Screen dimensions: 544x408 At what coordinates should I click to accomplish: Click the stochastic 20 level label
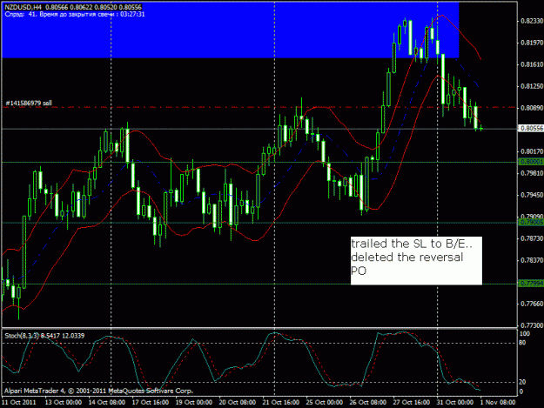[522, 382]
